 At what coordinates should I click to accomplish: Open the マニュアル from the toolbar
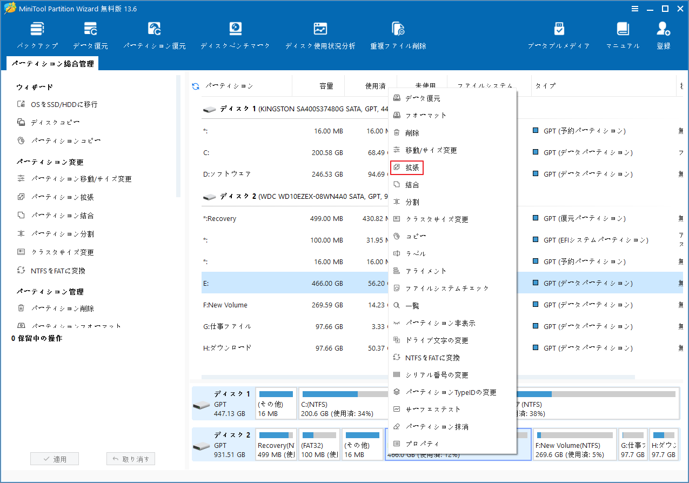click(x=622, y=33)
